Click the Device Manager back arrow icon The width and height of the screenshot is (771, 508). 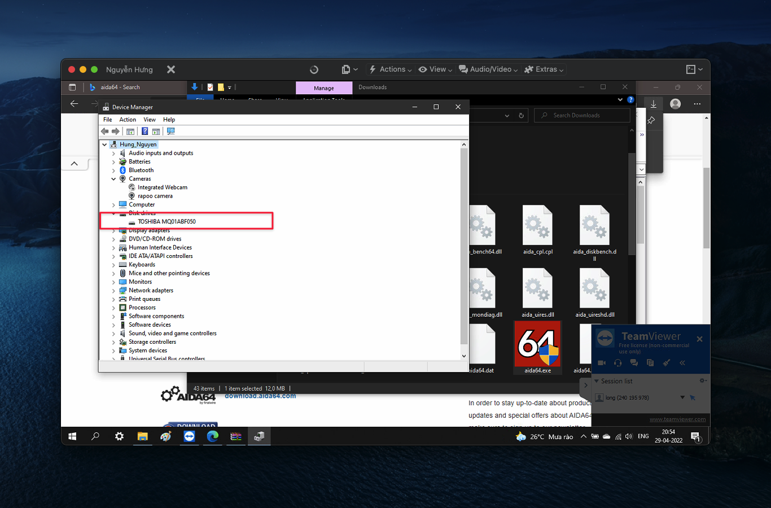(105, 132)
